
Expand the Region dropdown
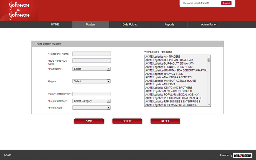[x=91, y=81]
